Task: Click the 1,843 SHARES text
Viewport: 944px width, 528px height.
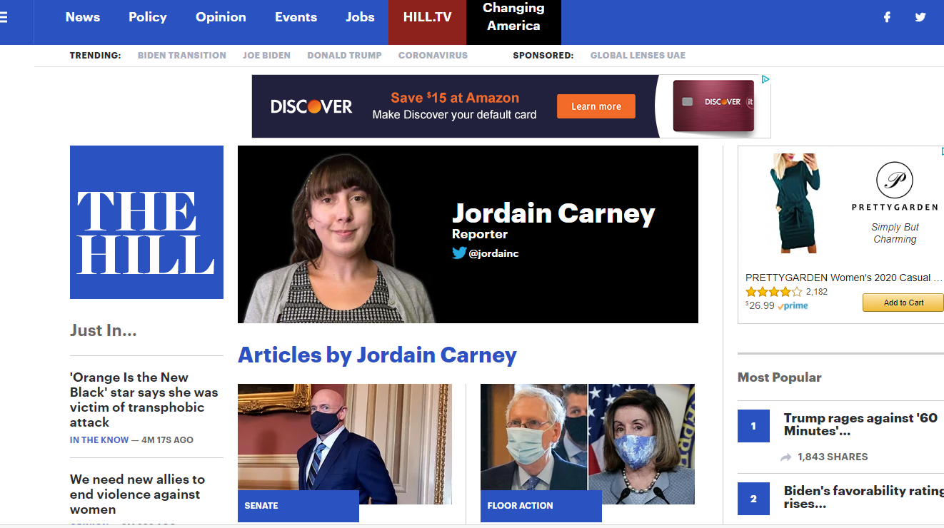Action: tap(833, 457)
